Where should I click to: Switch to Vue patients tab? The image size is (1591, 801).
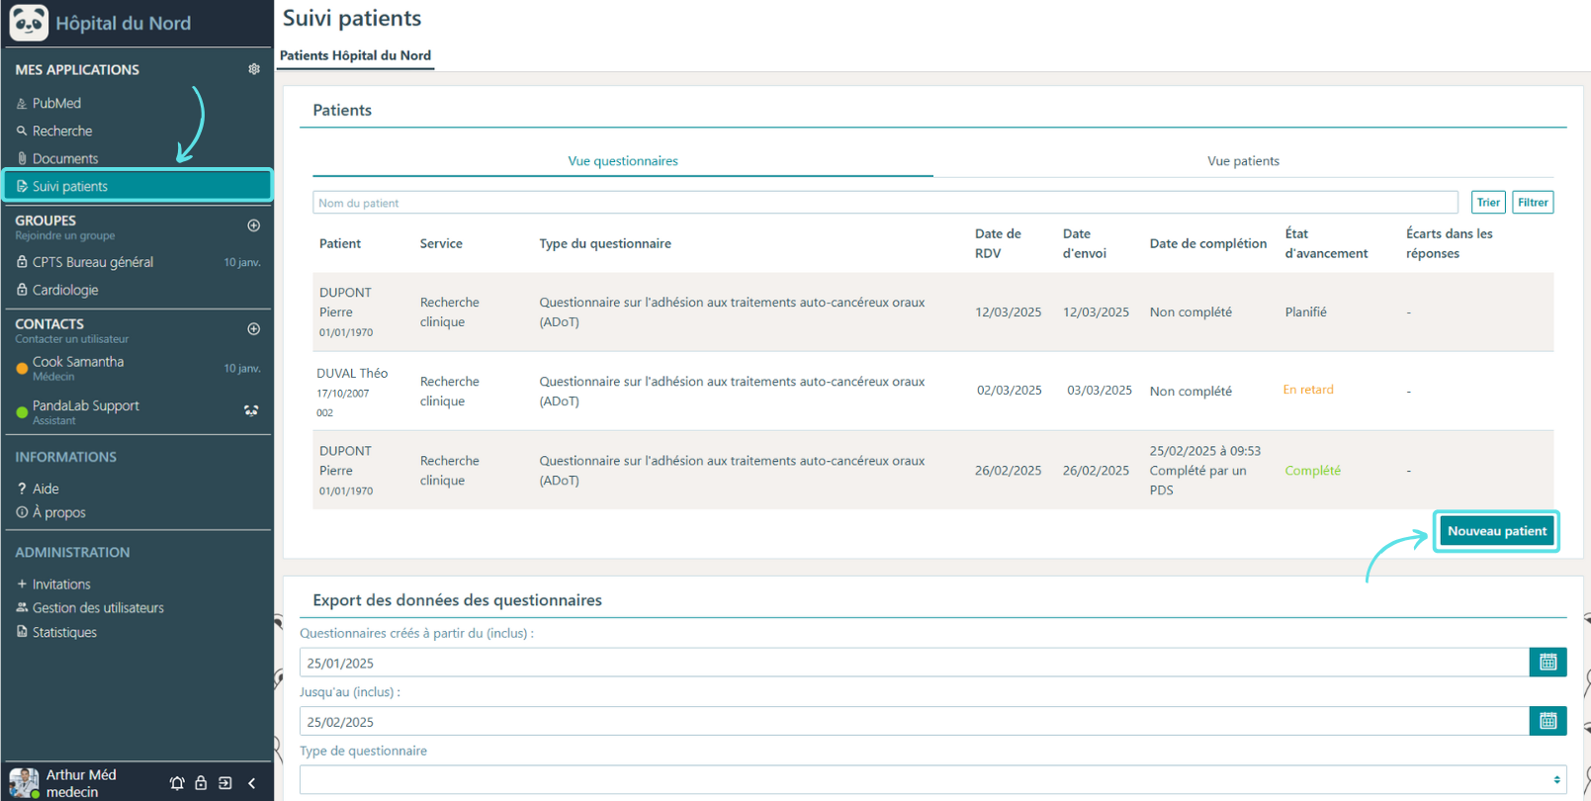(x=1243, y=161)
